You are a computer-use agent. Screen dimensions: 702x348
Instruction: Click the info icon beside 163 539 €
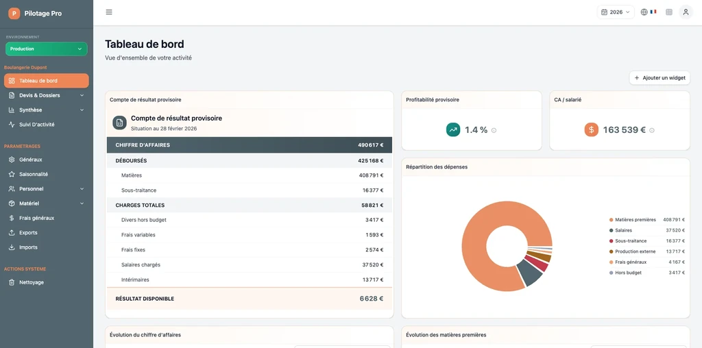click(652, 130)
